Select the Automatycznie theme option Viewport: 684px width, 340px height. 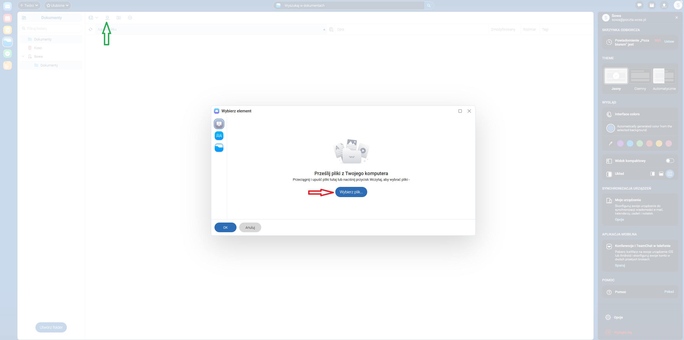point(664,76)
